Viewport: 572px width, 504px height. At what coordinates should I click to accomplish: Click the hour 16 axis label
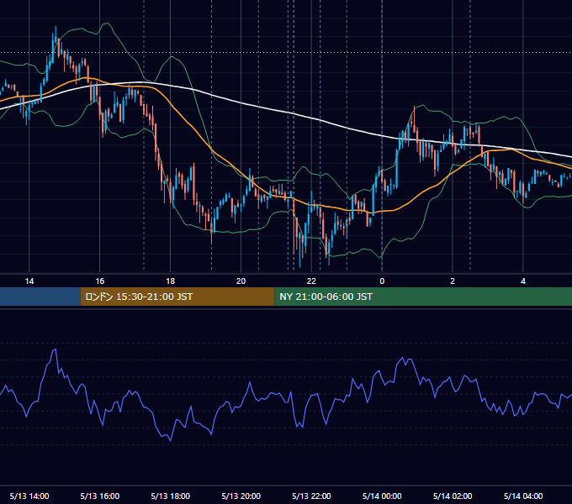coord(99,281)
